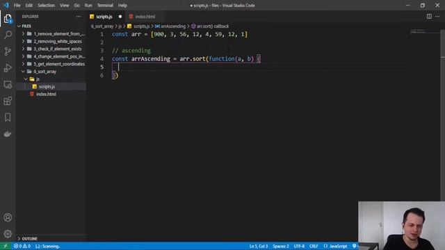Screen dimensions: 445x250
Task: Open the View menu
Action: [65, 6]
